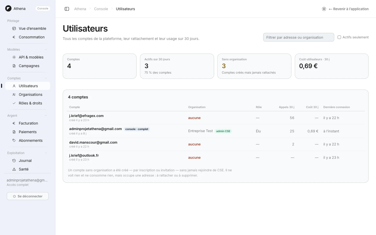
Task: Collapse the Exploitation section chevron
Action: pyautogui.click(x=46, y=153)
